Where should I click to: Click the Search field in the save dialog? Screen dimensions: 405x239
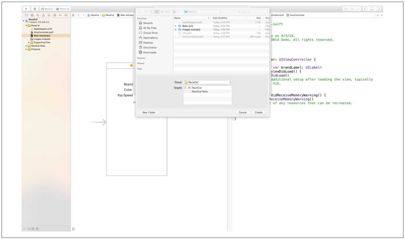[245, 12]
